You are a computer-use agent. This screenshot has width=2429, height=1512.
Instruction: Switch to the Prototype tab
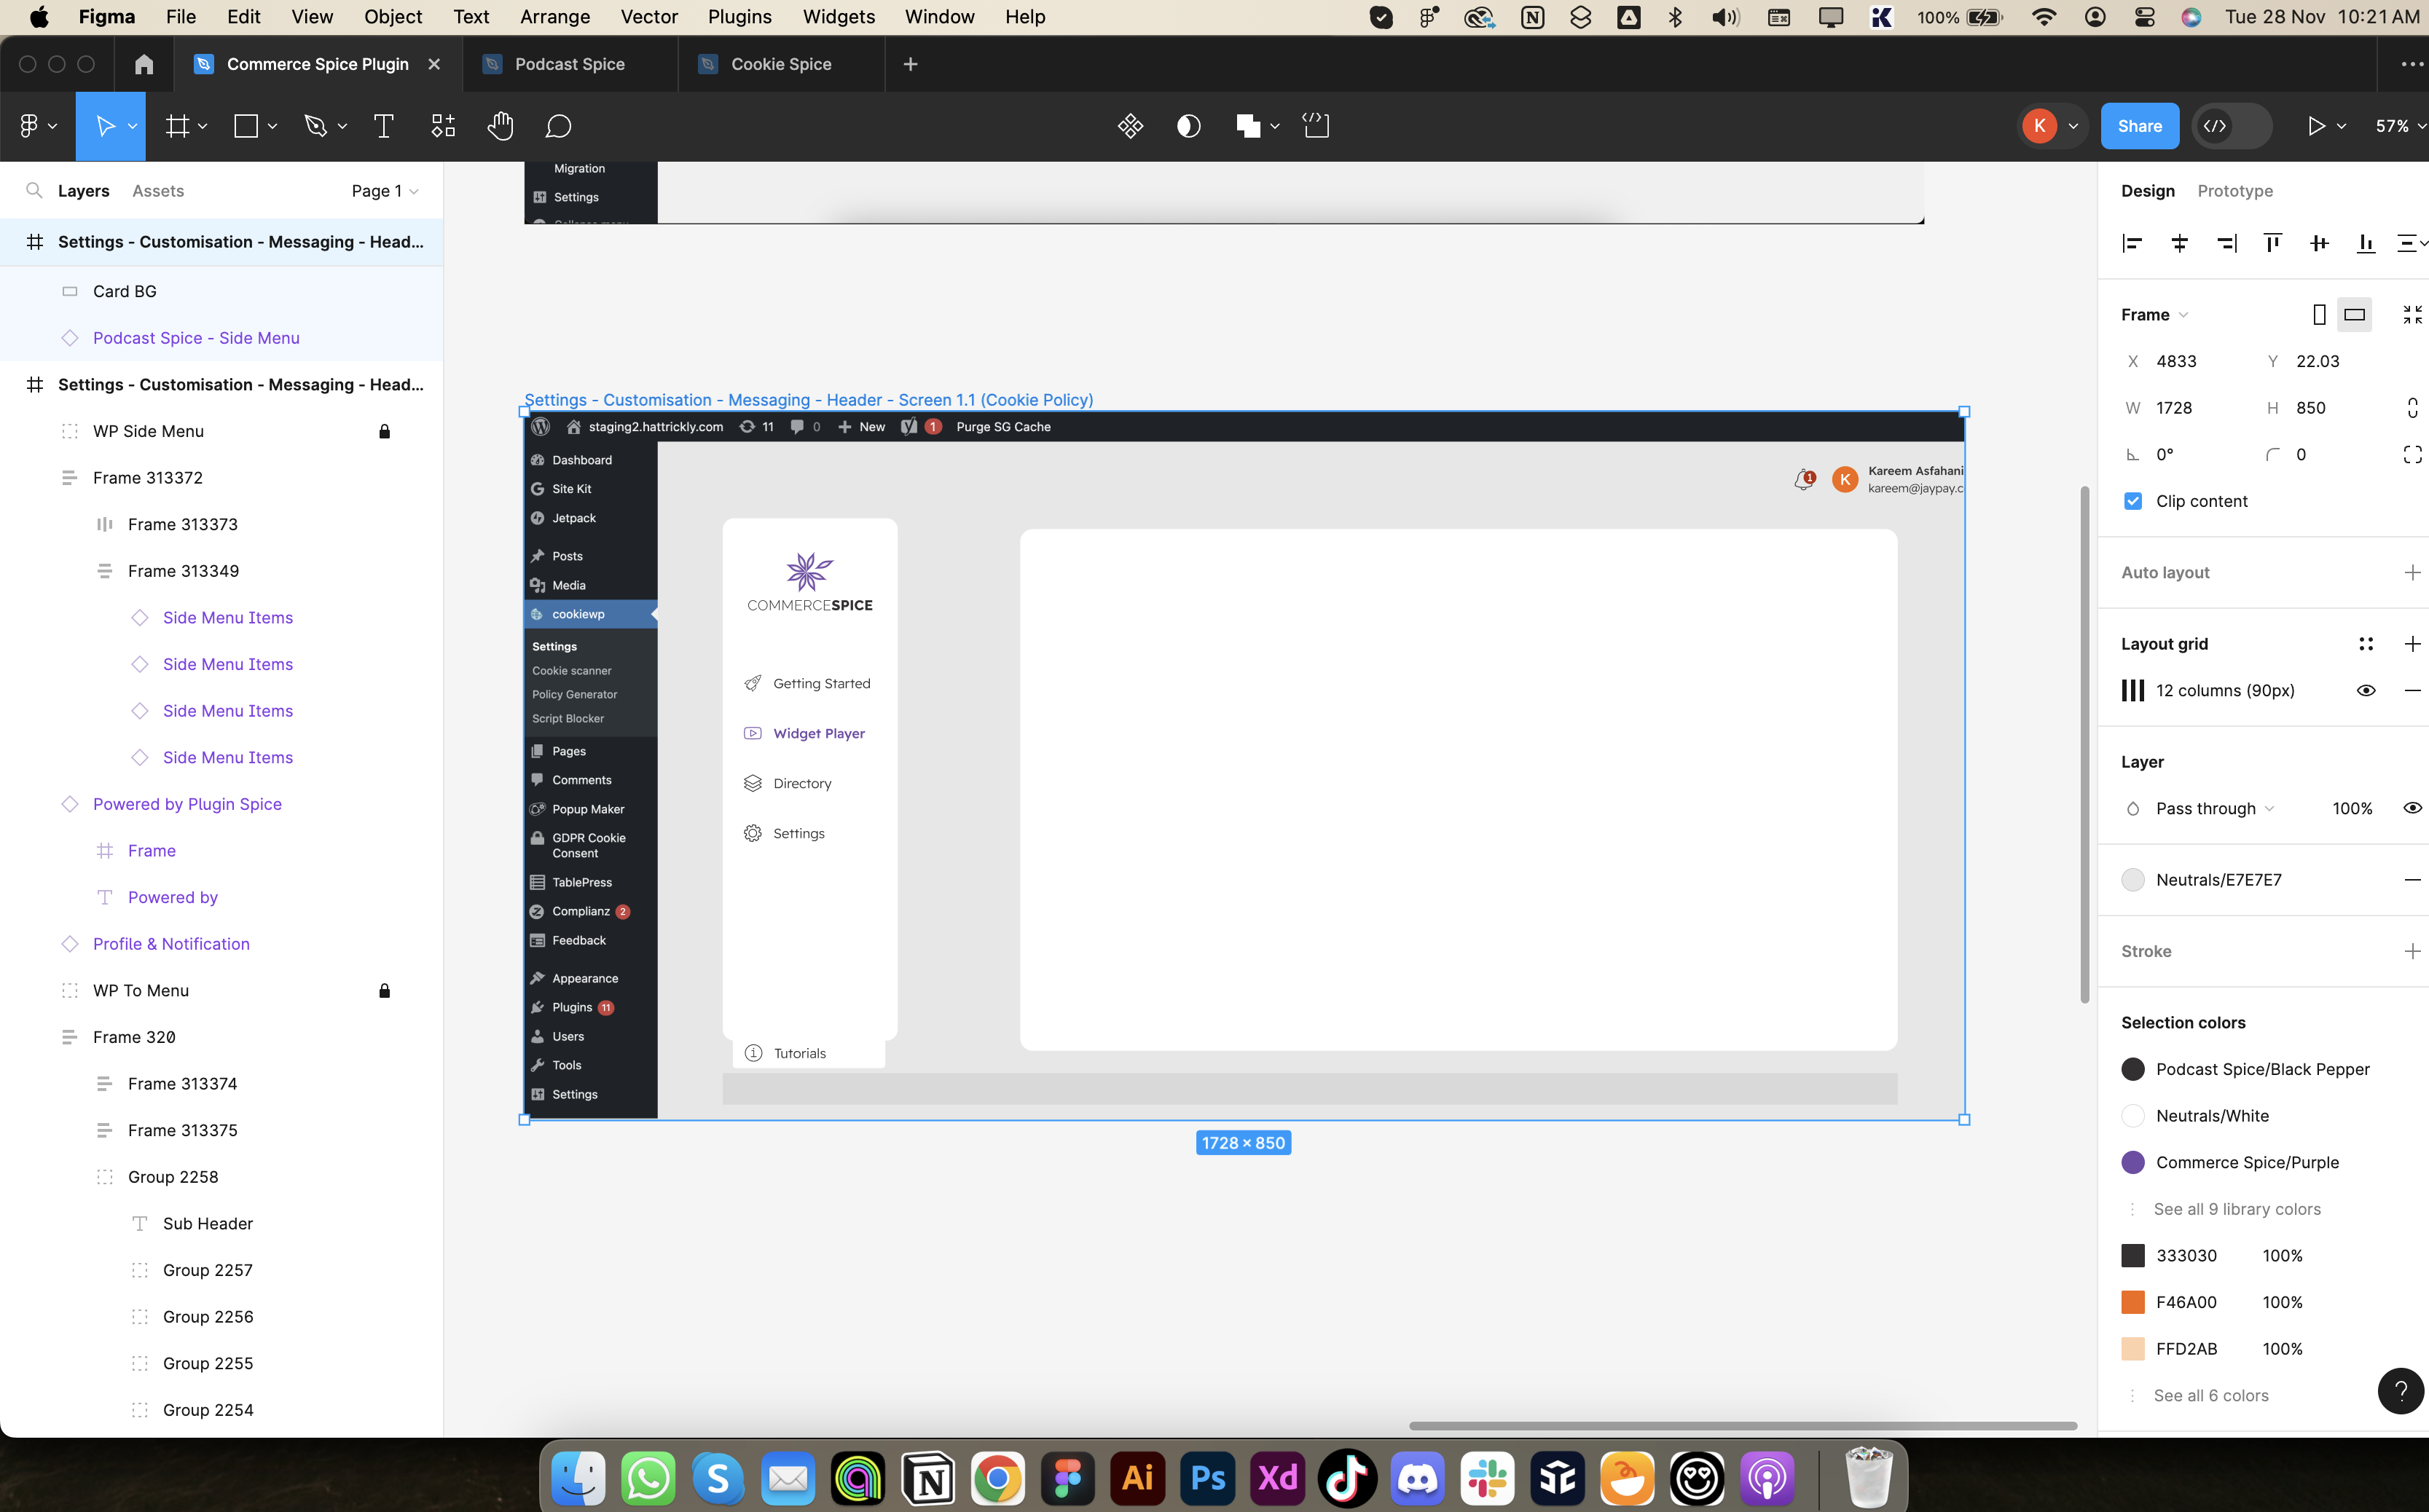[x=2234, y=191]
